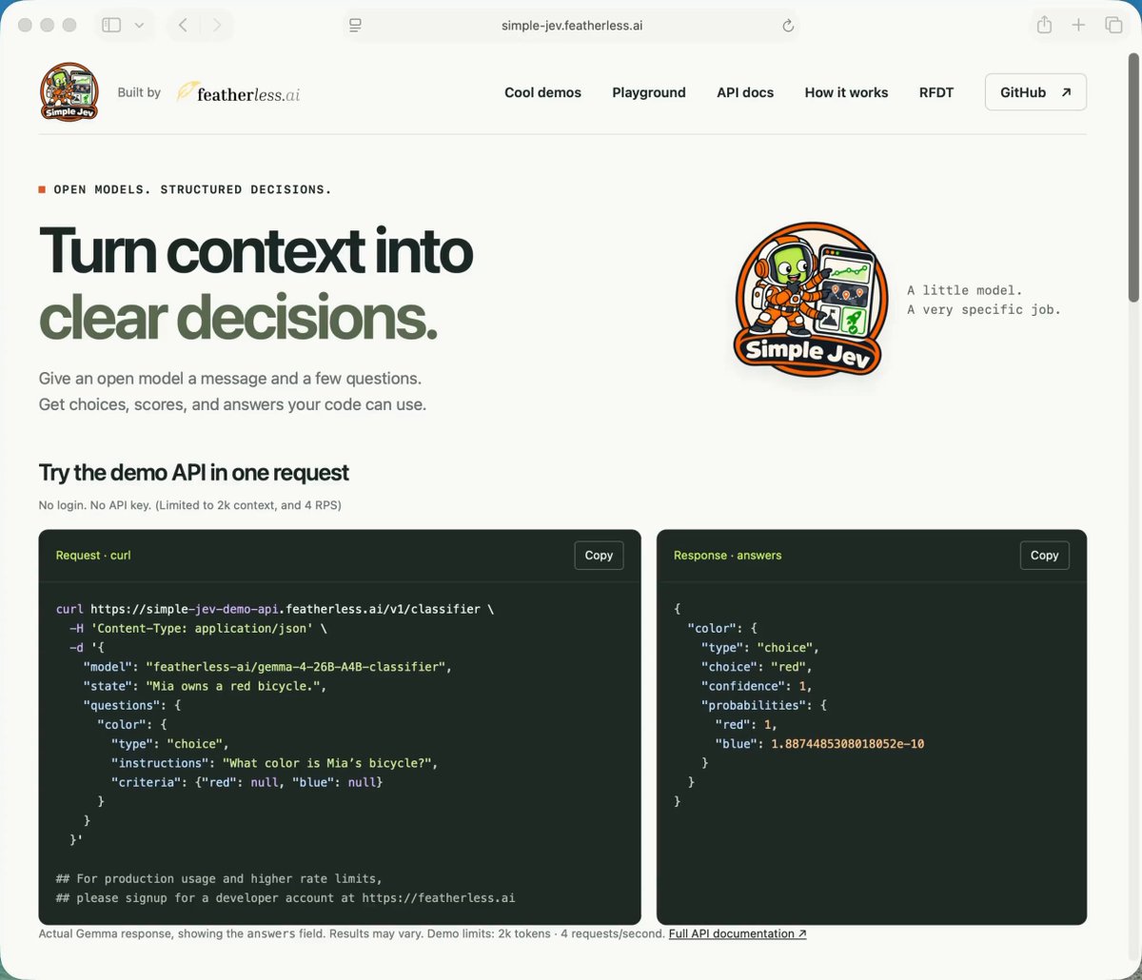Open the Cool demos nav item

pos(542,92)
